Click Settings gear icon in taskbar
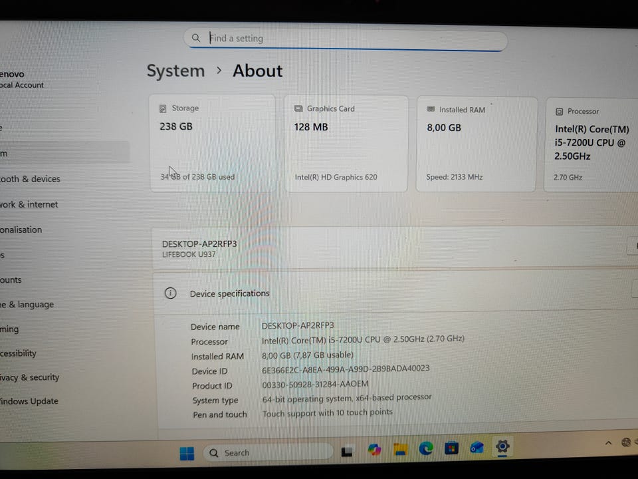This screenshot has width=638, height=479. click(502, 446)
